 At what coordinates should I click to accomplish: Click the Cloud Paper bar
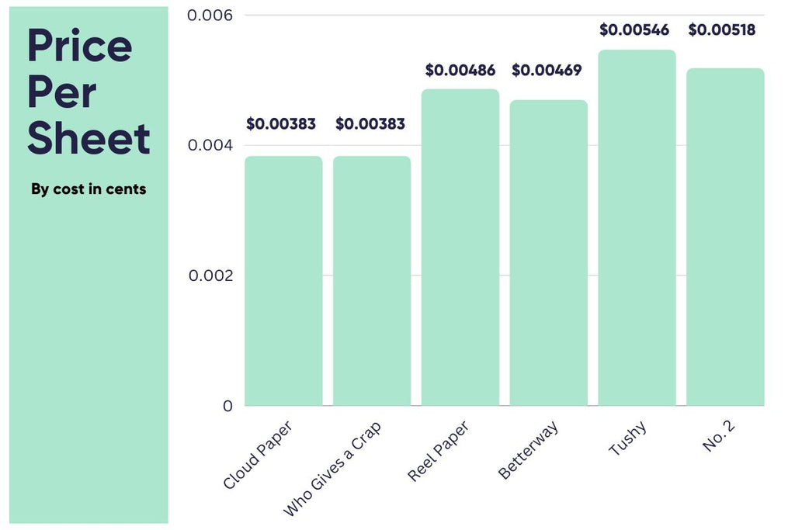283,280
